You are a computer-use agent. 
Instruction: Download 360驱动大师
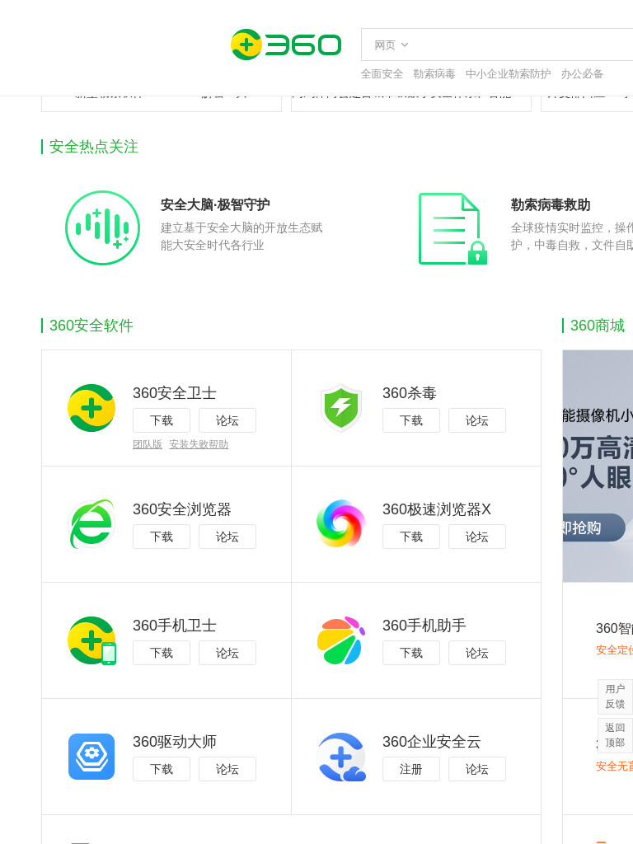162,769
